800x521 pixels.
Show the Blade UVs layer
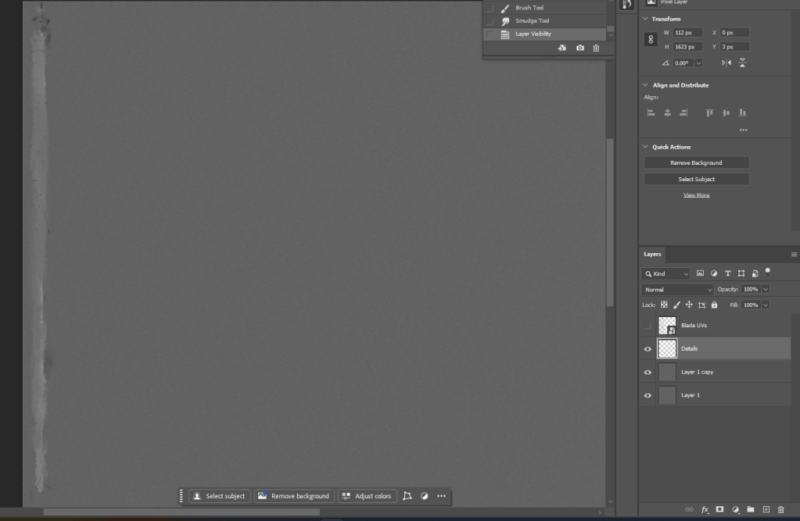click(x=648, y=326)
